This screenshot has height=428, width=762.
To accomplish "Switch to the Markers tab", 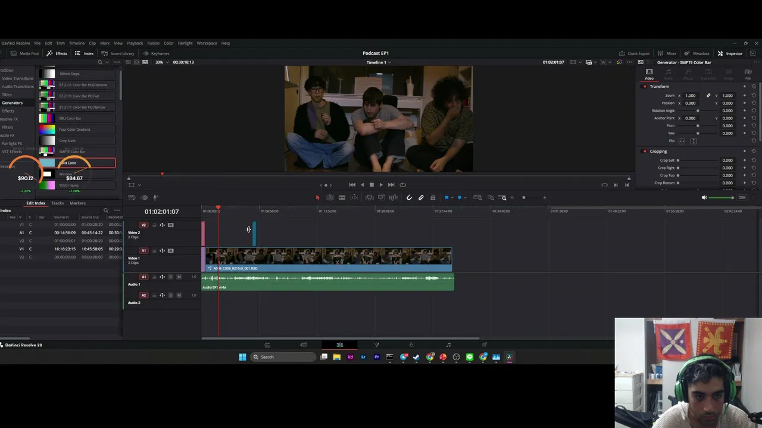I will pos(77,203).
